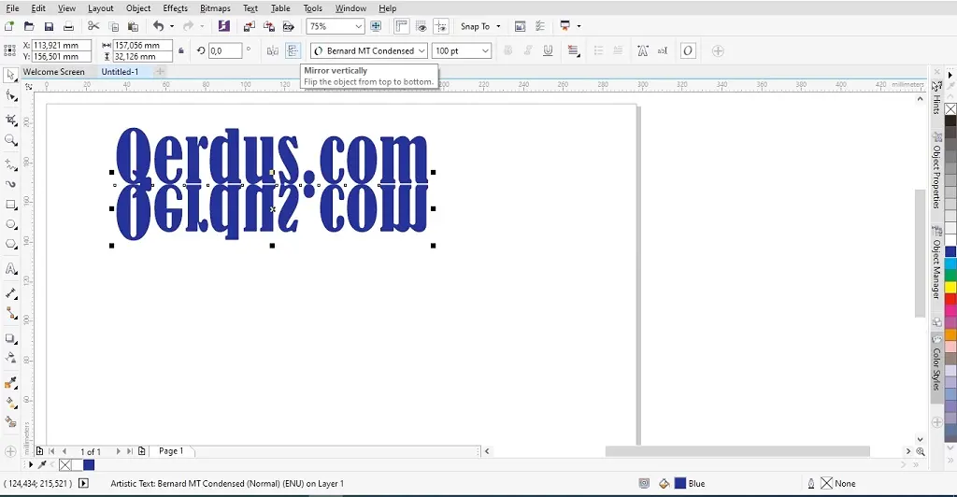The width and height of the screenshot is (957, 497).
Task: Toggle show guidelines
Action: (441, 26)
